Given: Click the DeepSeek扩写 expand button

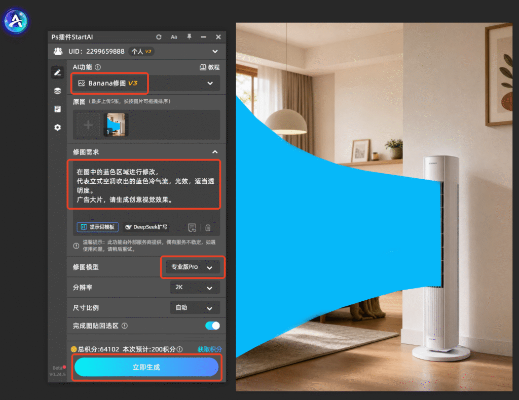Looking at the screenshot, I should pyautogui.click(x=146, y=227).
